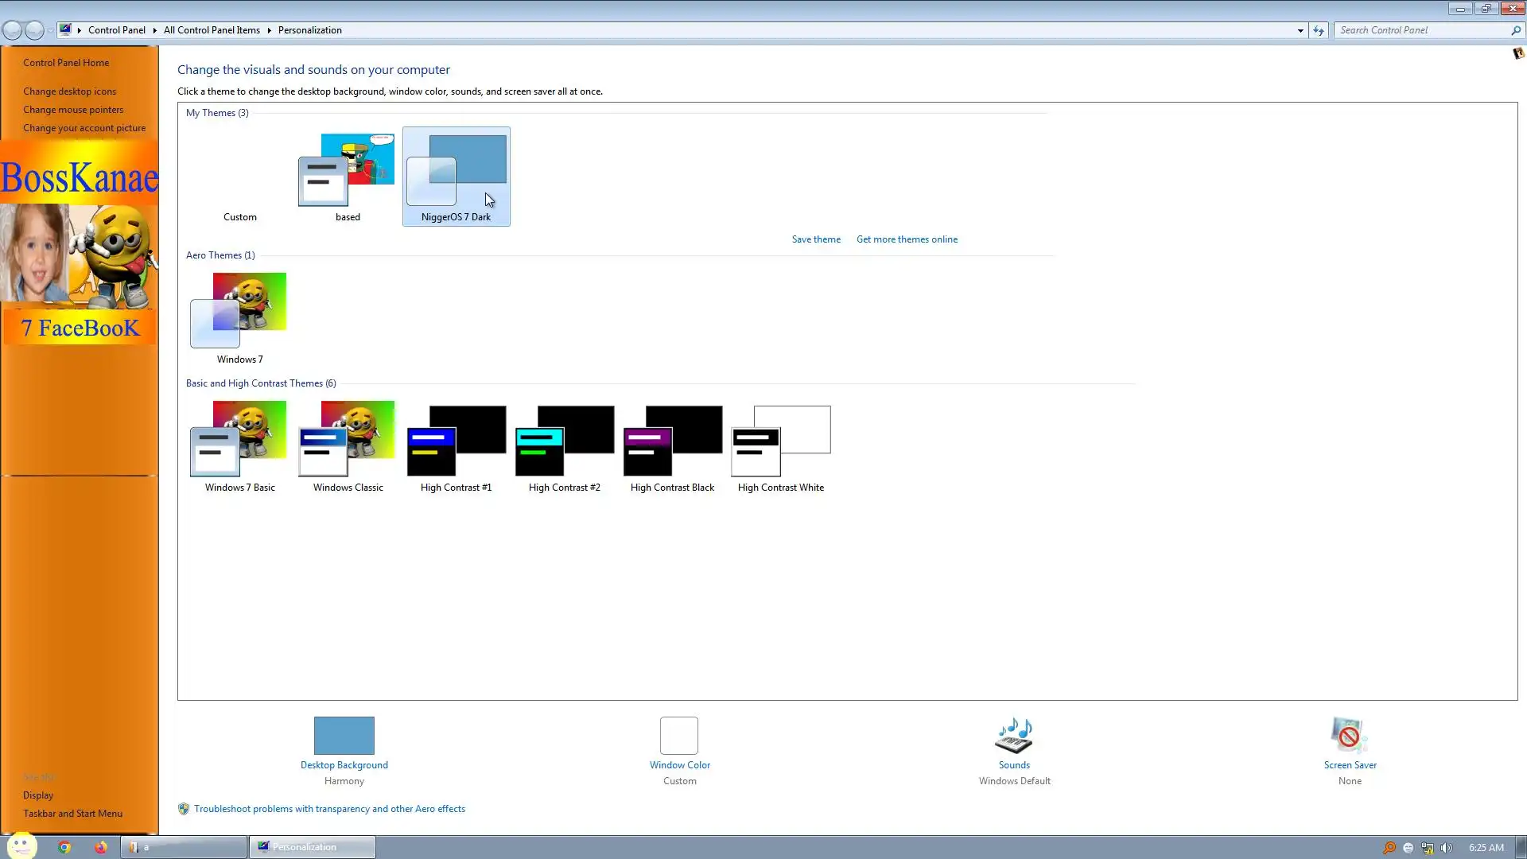The width and height of the screenshot is (1527, 859).
Task: Open the Start menu smiley orb
Action: 21,845
